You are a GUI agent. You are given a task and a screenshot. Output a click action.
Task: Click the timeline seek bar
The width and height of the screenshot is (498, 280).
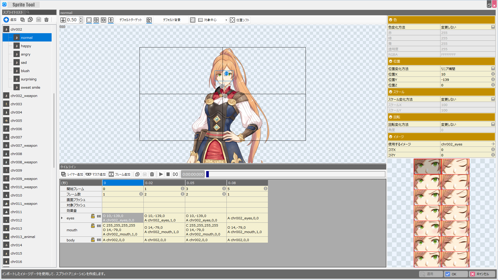click(x=296, y=174)
